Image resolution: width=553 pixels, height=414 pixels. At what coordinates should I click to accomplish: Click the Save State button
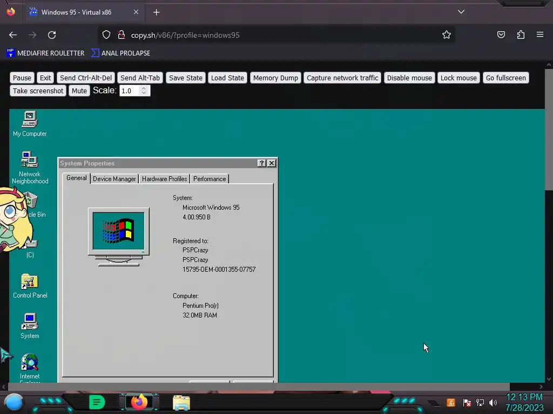[186, 78]
